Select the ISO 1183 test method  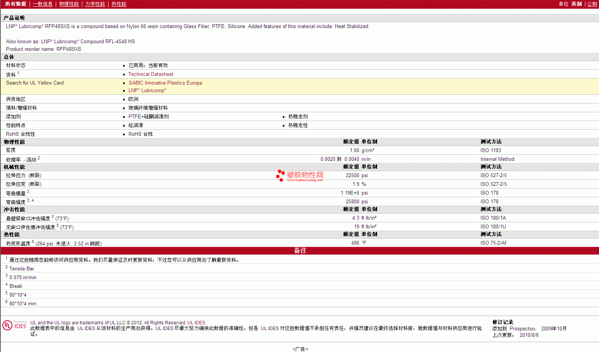pos(491,151)
